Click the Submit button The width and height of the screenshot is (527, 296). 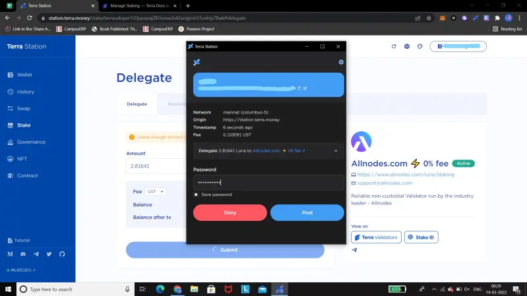225,250
